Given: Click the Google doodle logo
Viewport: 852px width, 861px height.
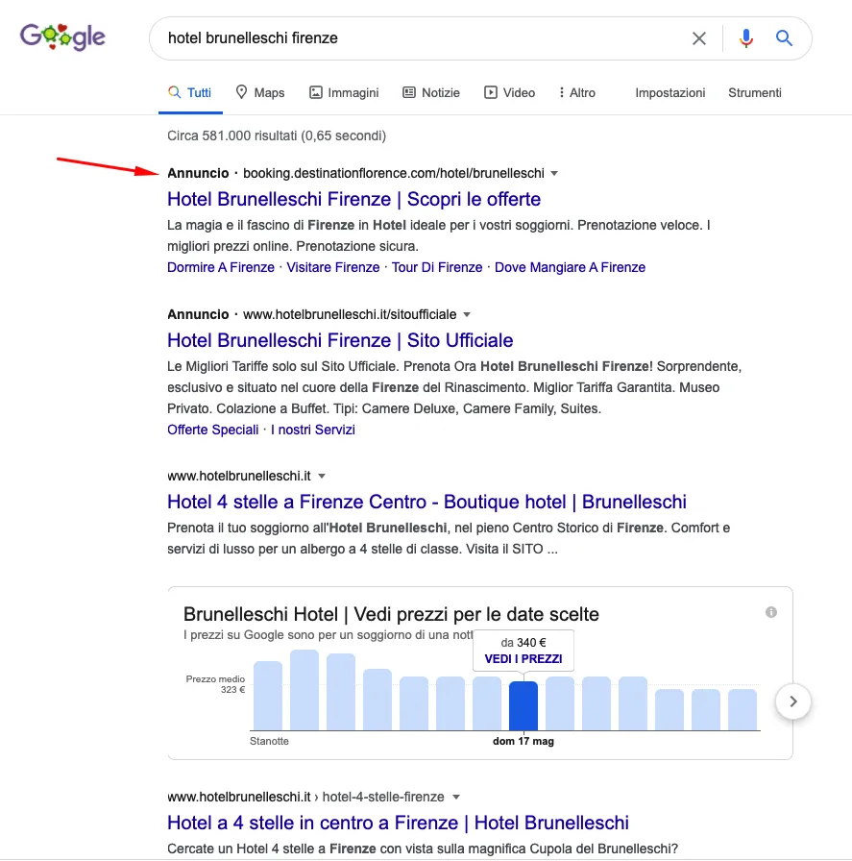Looking at the screenshot, I should (x=62, y=37).
